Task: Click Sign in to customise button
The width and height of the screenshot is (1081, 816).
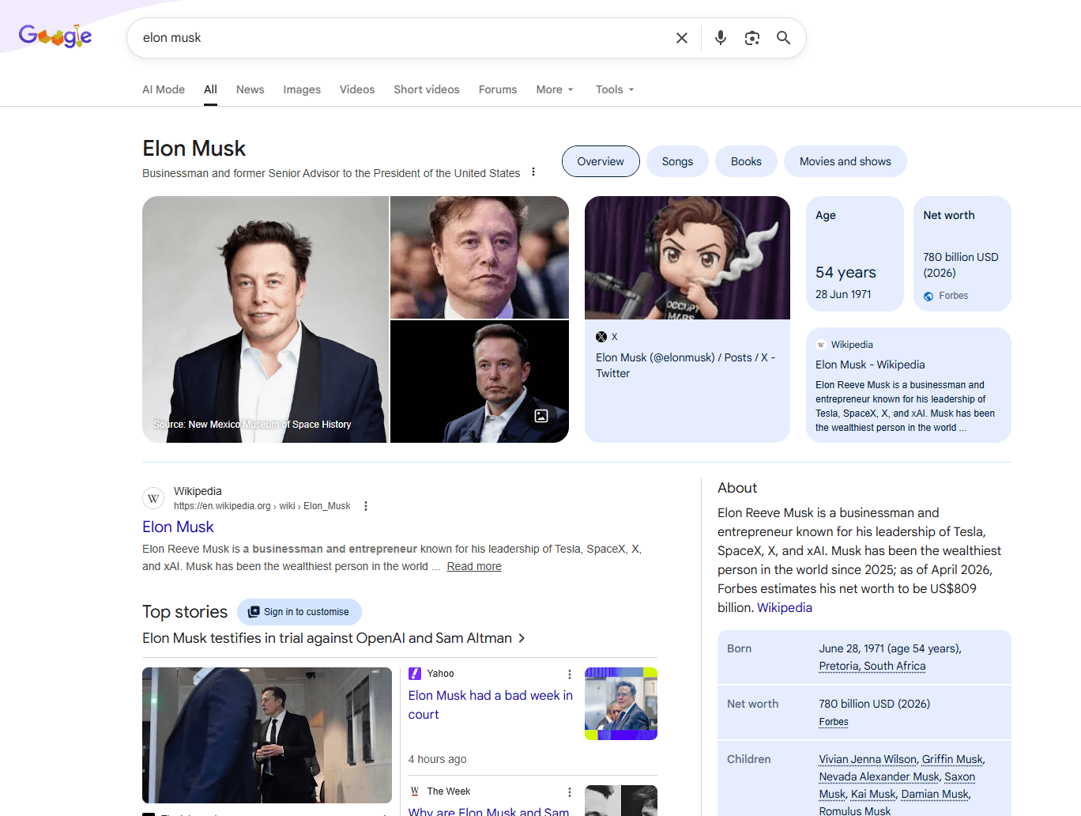Action: [x=299, y=612]
